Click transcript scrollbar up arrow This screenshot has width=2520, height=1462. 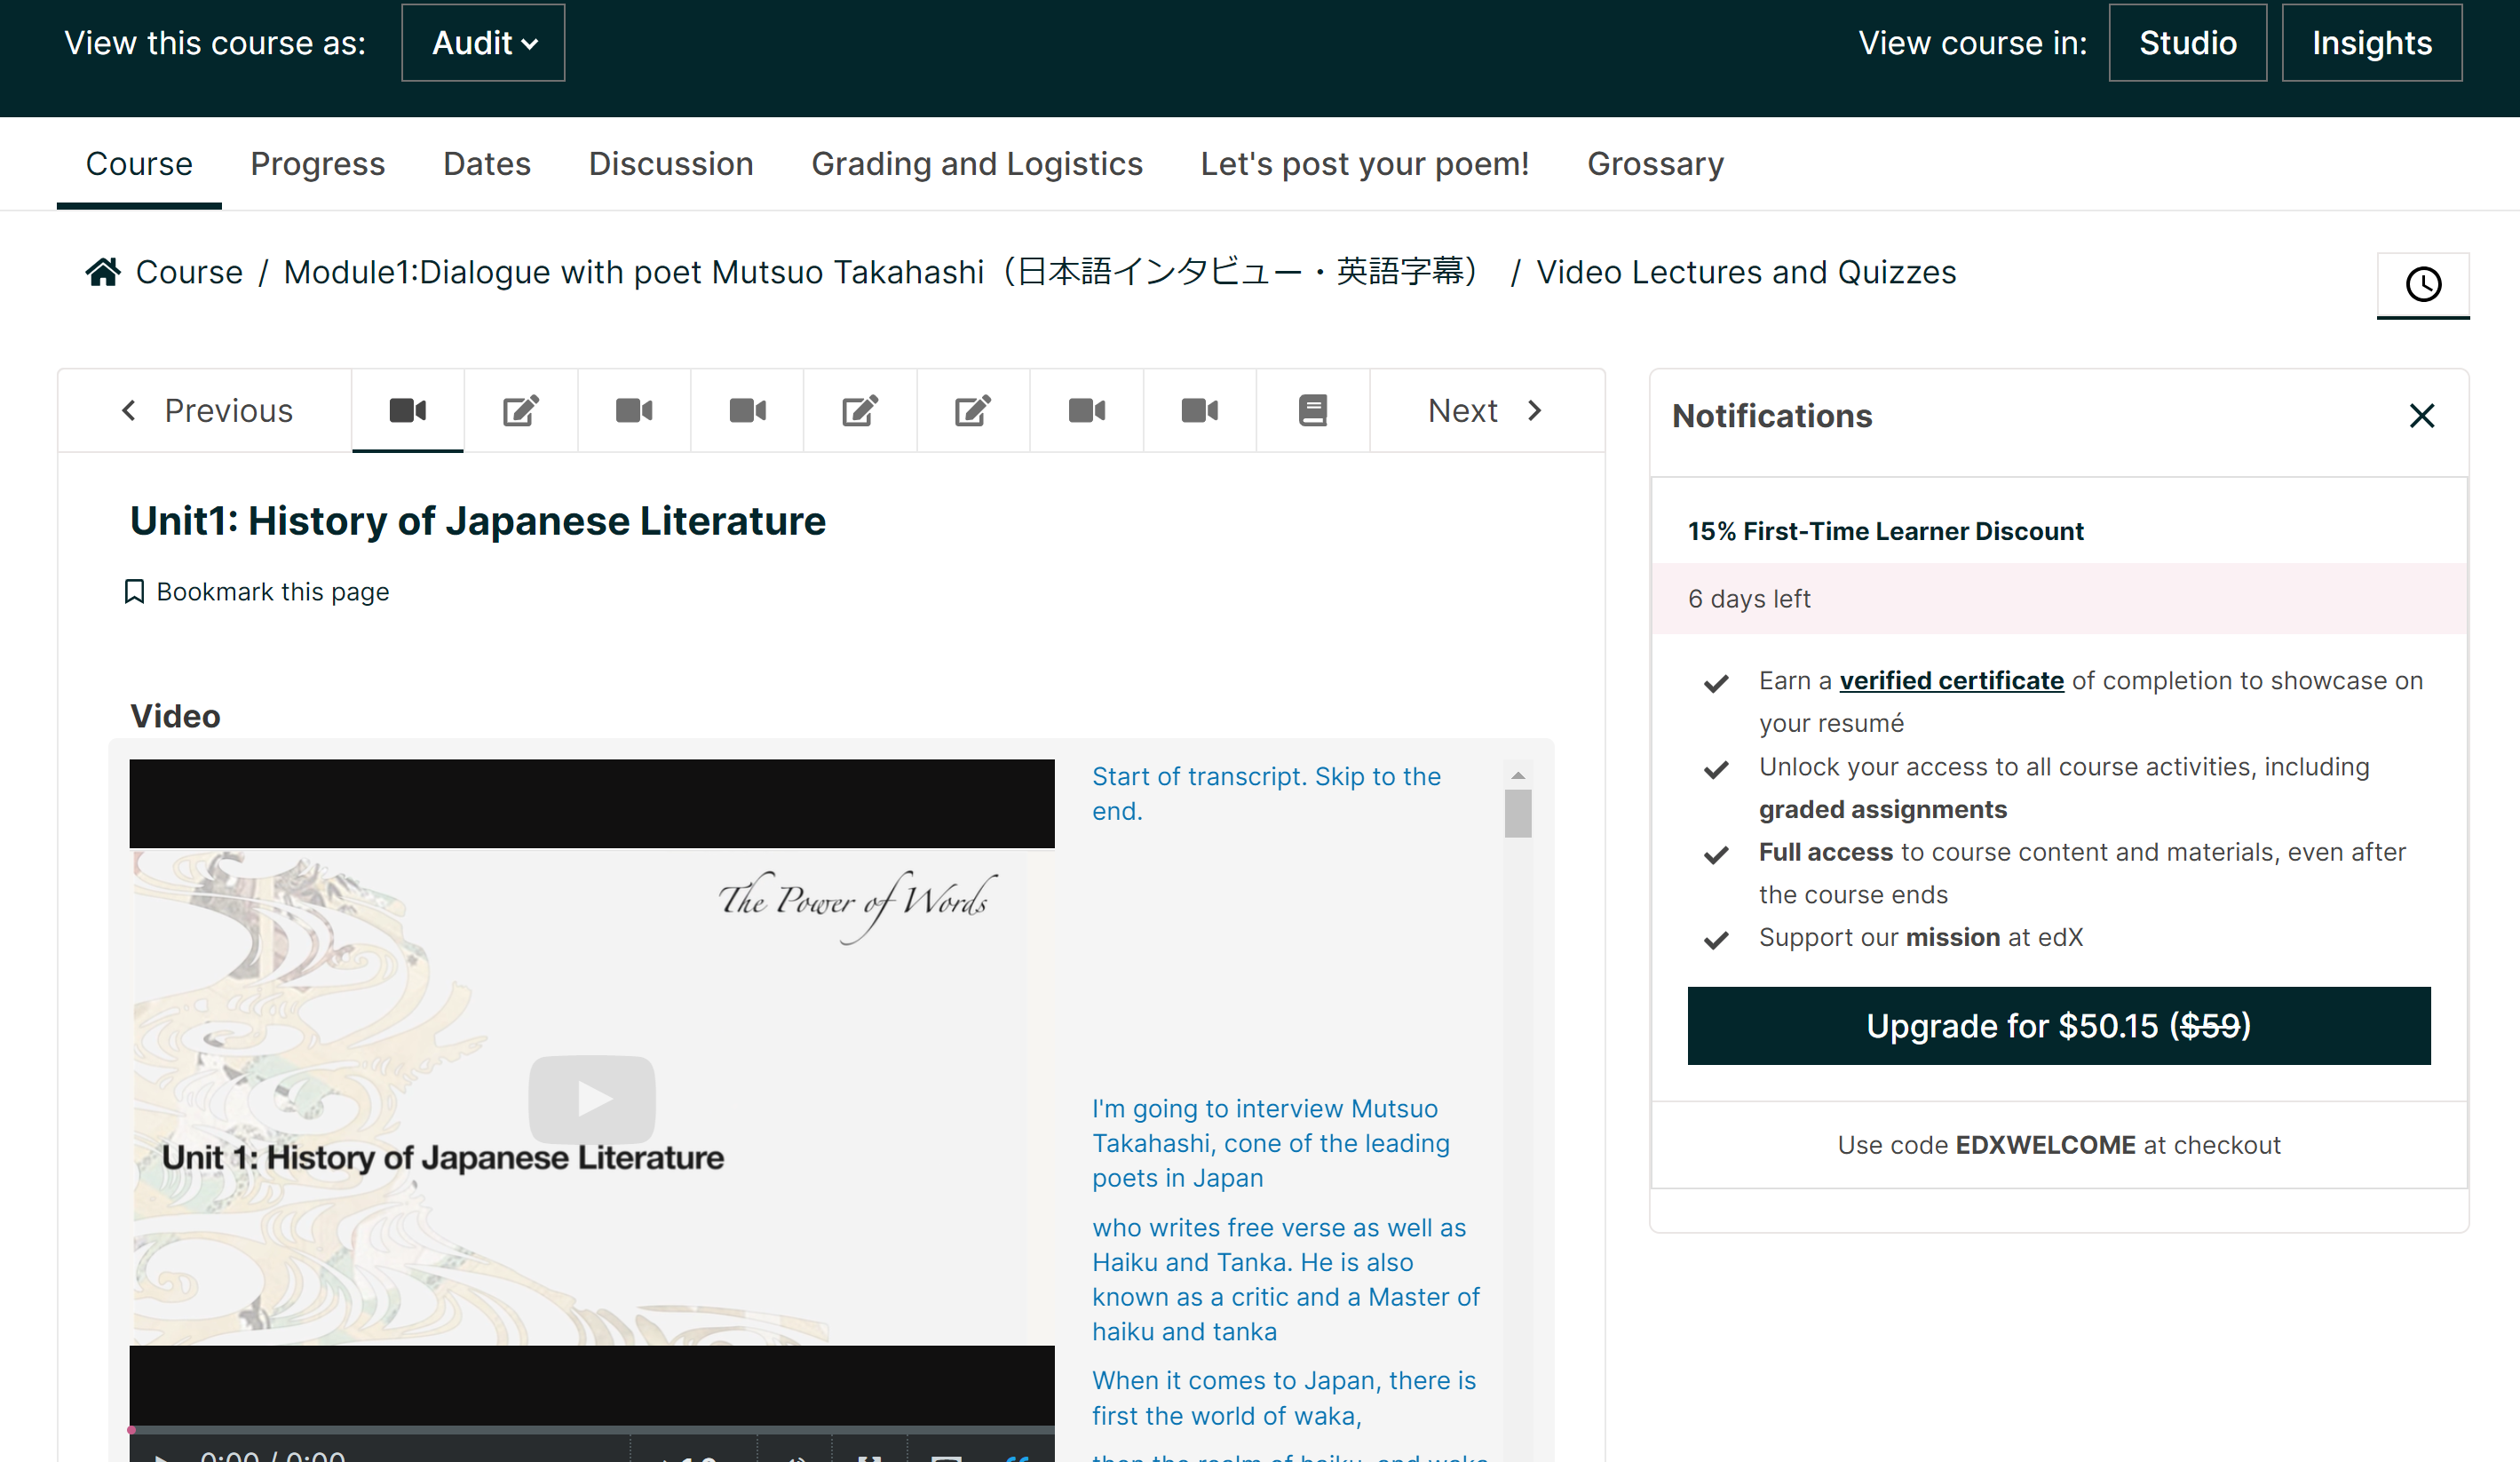click(x=1517, y=776)
